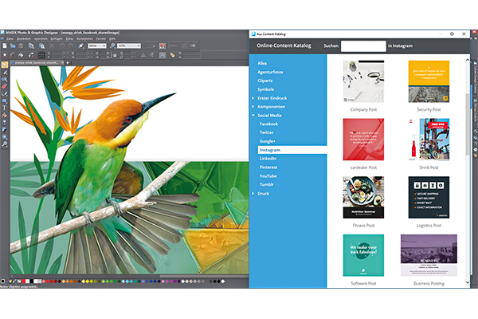Viewport: 478px width, 319px height.
Task: Select Facebook in the catalog list
Action: pyautogui.click(x=269, y=124)
